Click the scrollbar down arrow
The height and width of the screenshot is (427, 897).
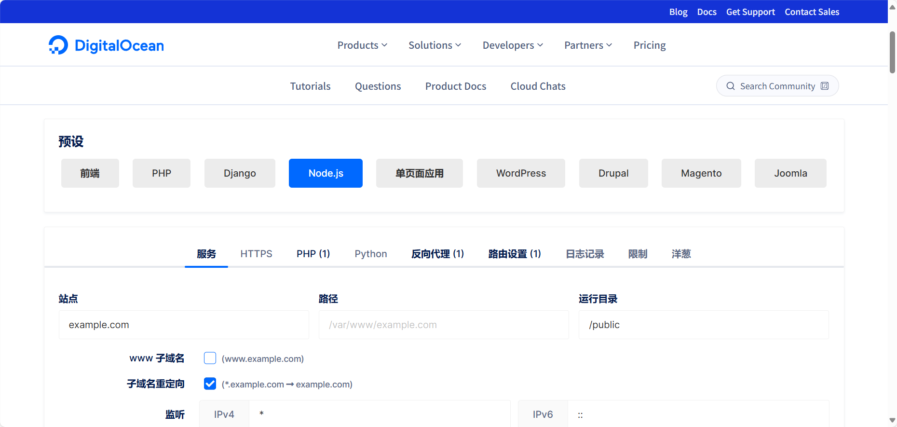(892, 421)
